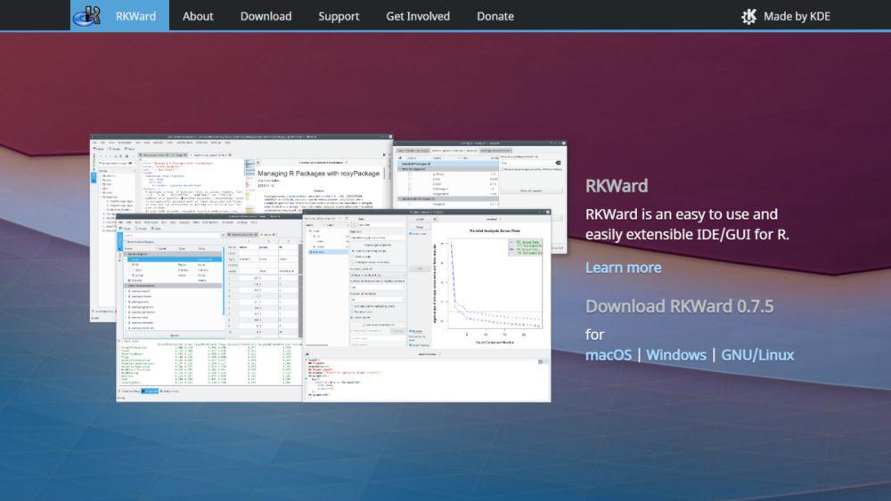Select the Windows download link
The height and width of the screenshot is (501, 891).
tap(676, 354)
